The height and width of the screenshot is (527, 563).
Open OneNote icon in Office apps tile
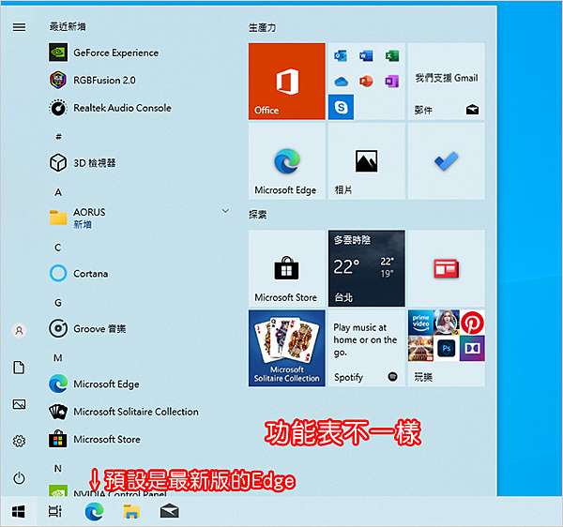pyautogui.click(x=391, y=82)
